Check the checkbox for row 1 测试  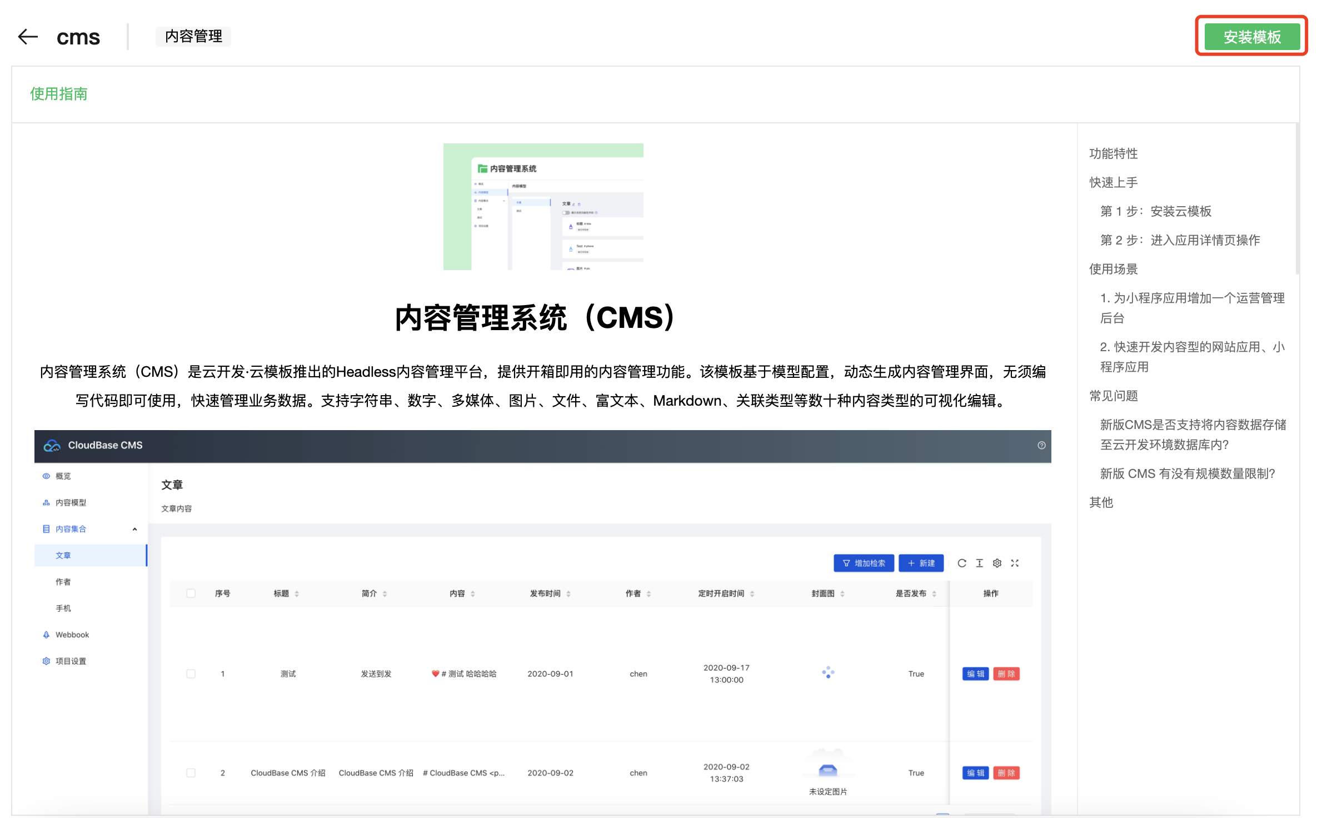tap(191, 674)
